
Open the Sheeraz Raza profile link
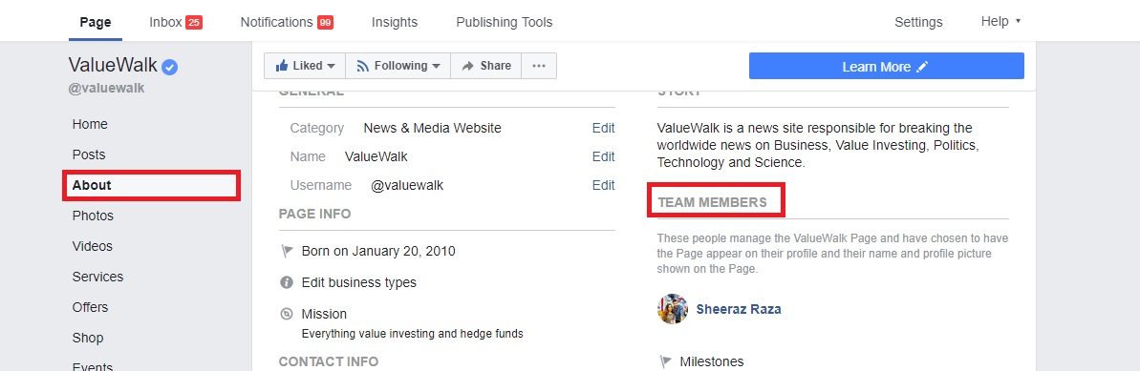(x=739, y=309)
